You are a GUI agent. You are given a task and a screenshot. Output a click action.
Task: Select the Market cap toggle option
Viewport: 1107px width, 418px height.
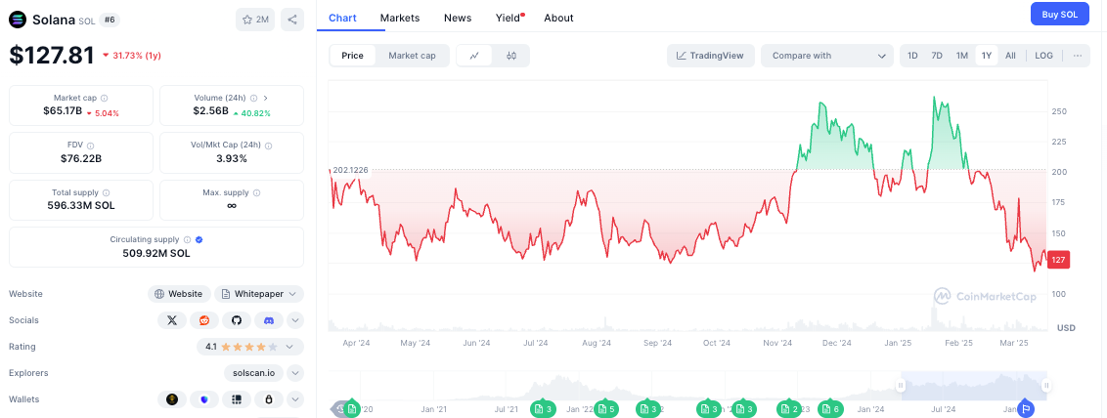[412, 56]
